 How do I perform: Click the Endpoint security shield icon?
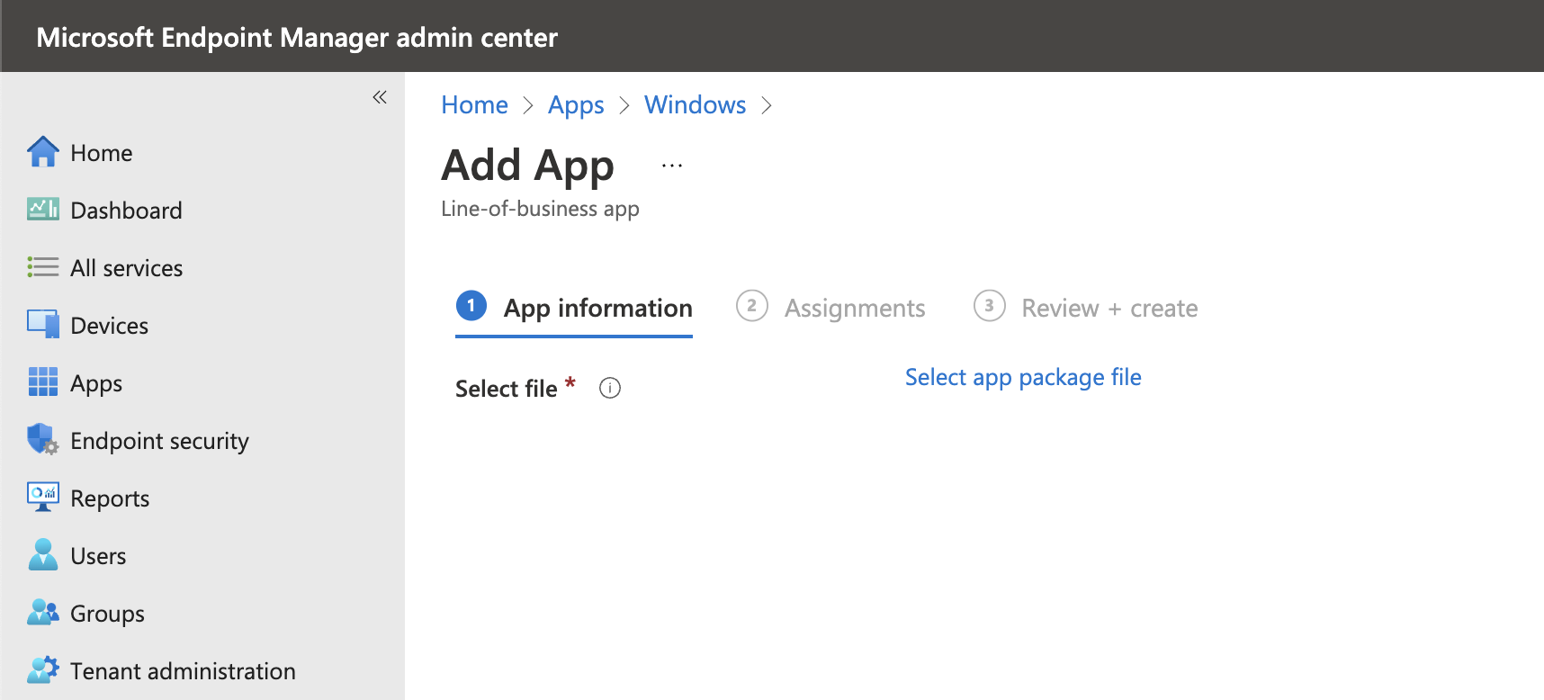[43, 440]
